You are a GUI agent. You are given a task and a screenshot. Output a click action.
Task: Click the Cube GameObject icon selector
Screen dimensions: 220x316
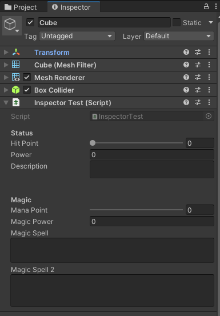click(12, 26)
